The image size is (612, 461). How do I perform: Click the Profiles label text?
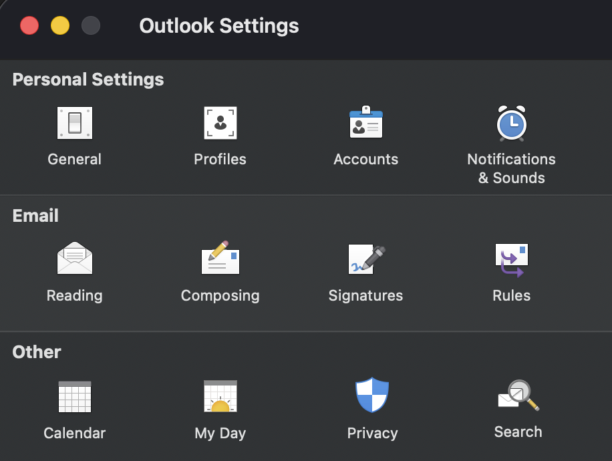(220, 159)
